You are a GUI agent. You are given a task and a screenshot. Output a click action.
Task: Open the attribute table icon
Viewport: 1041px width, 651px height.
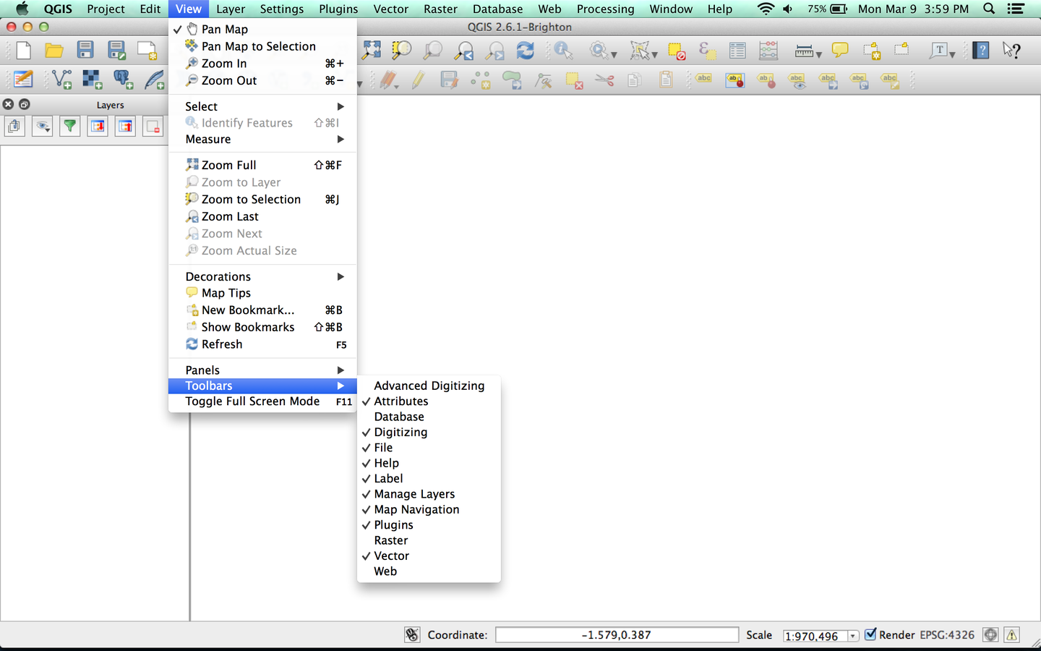[737, 51]
